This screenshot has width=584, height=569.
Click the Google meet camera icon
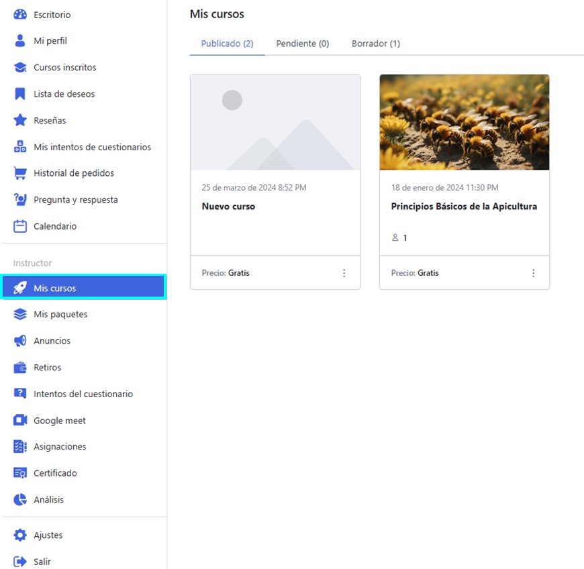pyautogui.click(x=20, y=421)
